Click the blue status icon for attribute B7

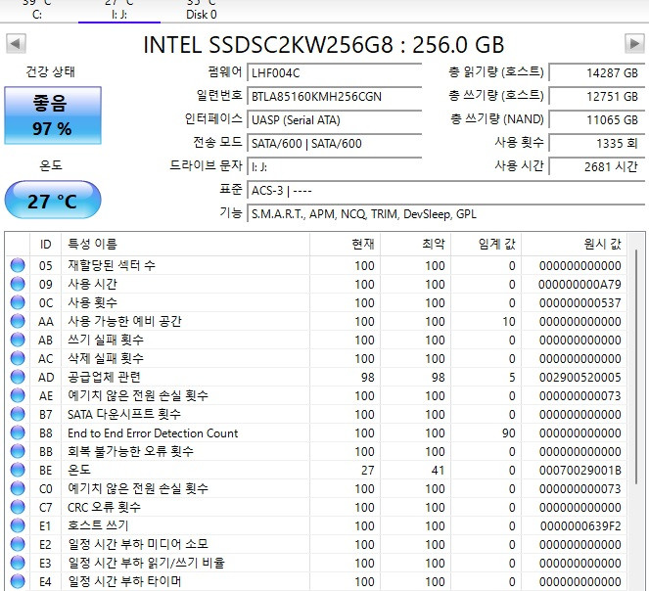18,414
